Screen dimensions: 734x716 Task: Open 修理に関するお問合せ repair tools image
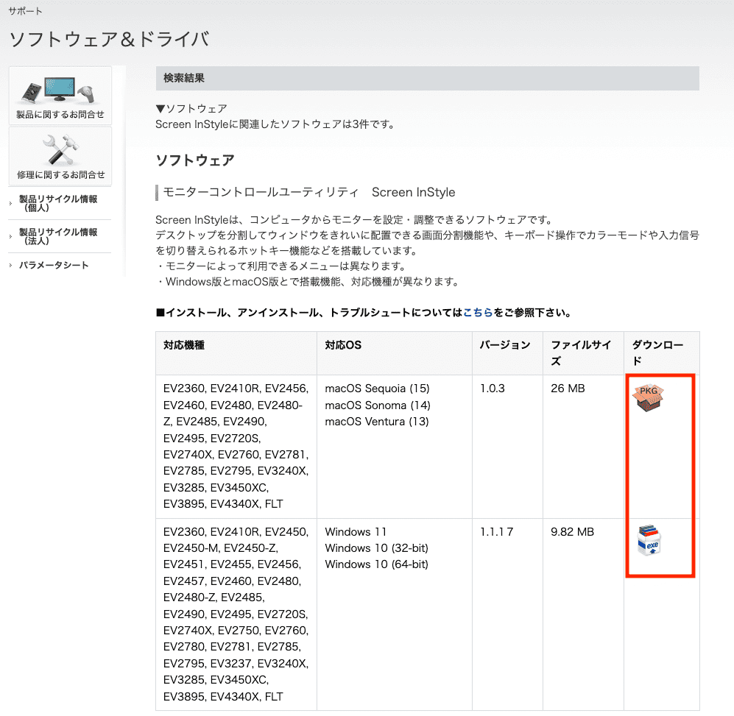pyautogui.click(x=60, y=156)
